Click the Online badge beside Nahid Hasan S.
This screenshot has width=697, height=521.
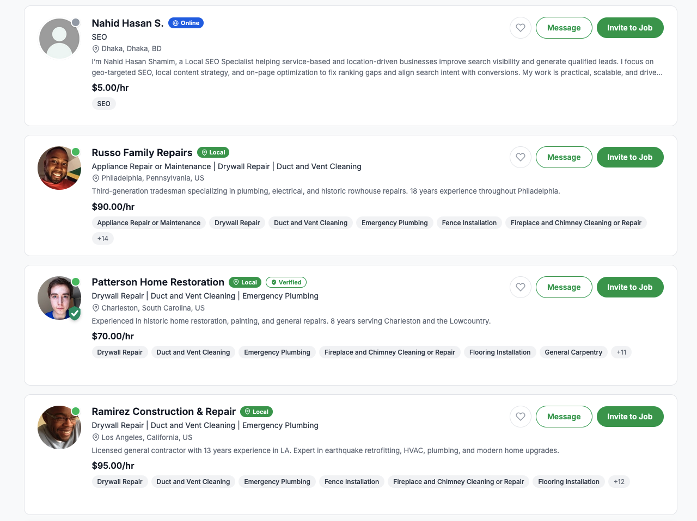tap(186, 23)
